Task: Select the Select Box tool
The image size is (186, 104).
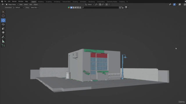Action: coord(3,12)
